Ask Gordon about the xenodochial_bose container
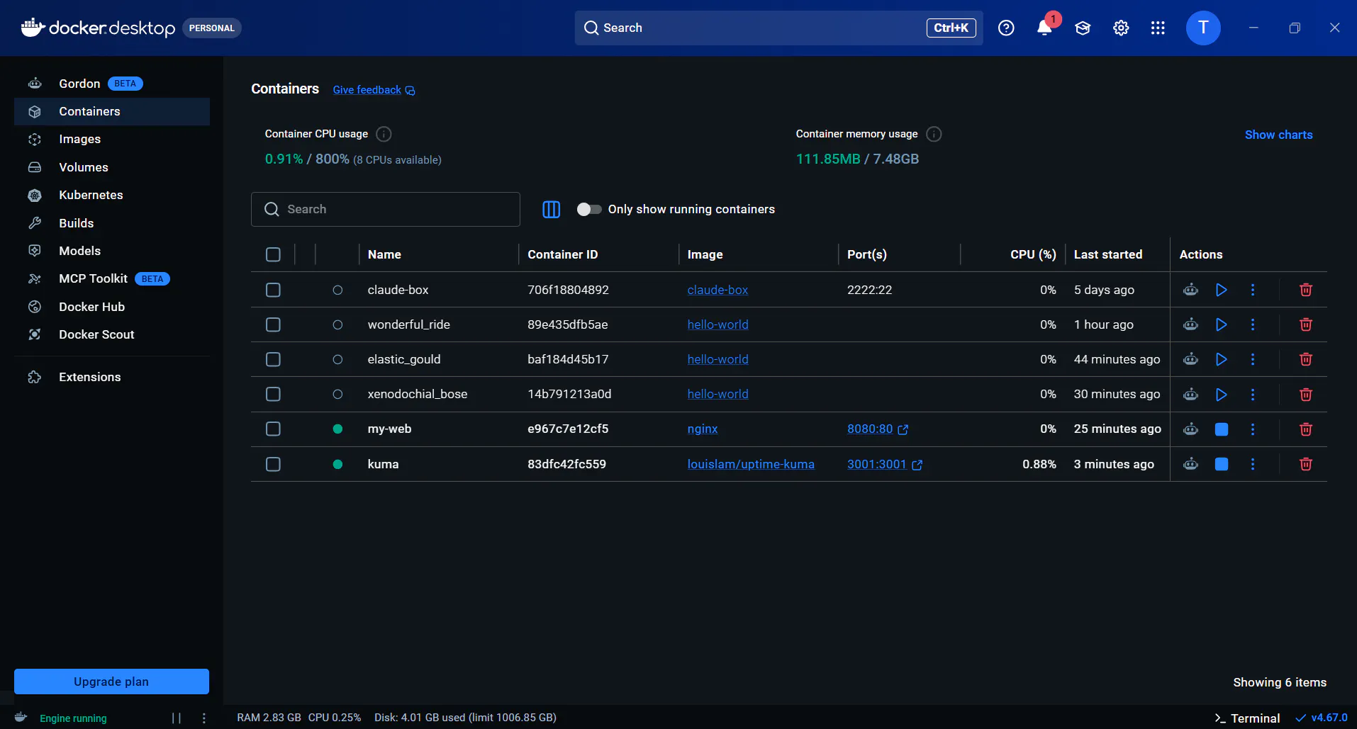1357x729 pixels. pos(1191,394)
